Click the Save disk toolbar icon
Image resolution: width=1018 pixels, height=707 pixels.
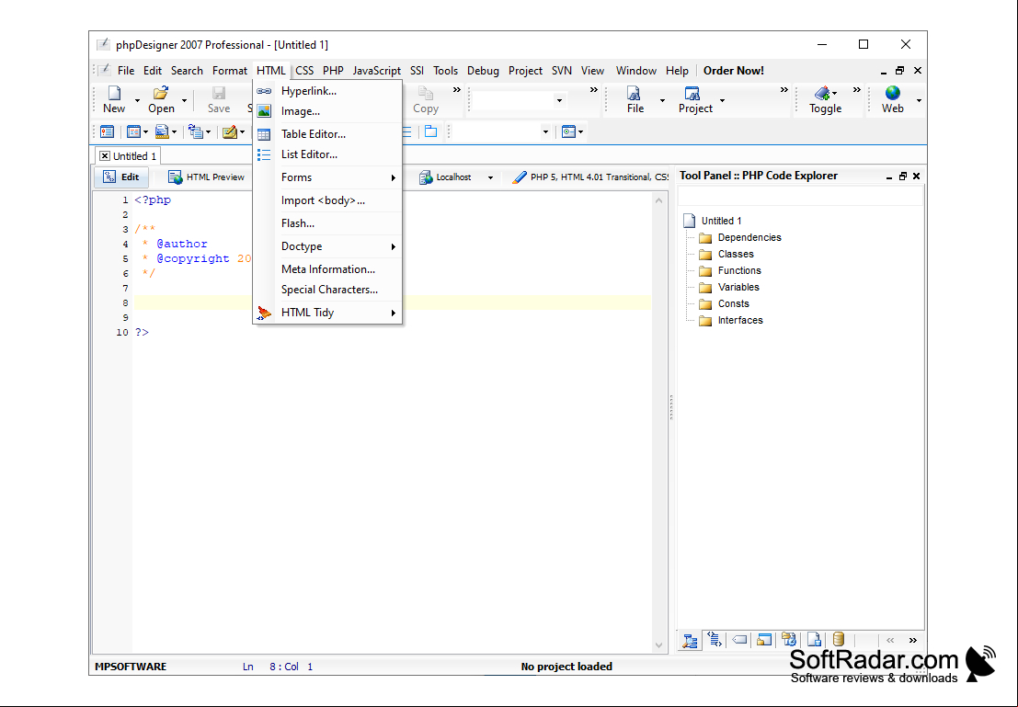tap(219, 93)
